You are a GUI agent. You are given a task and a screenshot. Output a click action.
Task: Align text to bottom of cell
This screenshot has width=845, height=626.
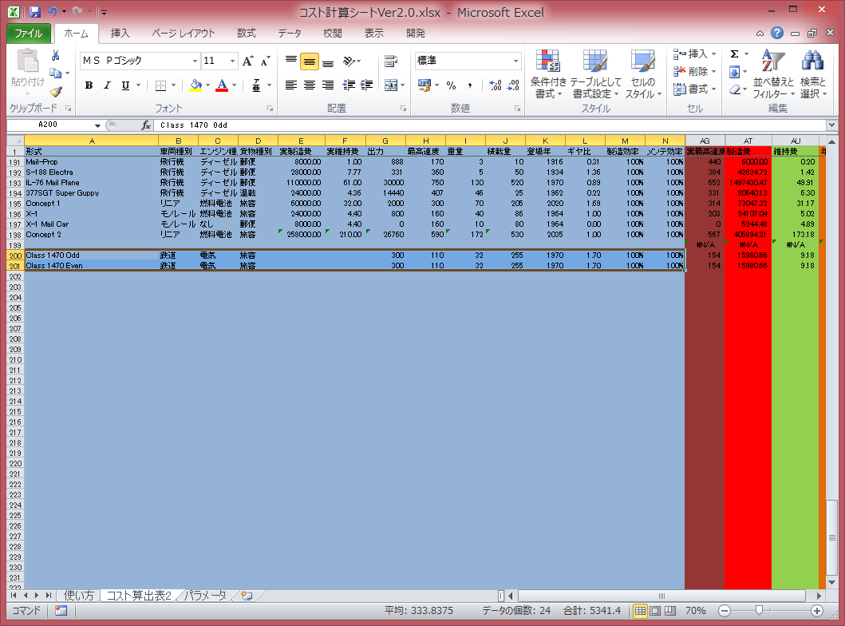328,61
